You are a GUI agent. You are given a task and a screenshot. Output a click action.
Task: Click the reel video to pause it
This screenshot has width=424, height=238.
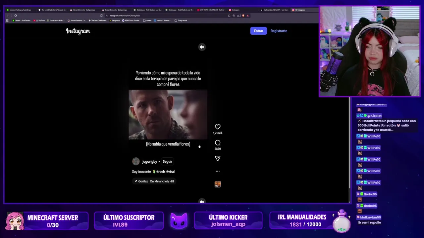[168, 114]
